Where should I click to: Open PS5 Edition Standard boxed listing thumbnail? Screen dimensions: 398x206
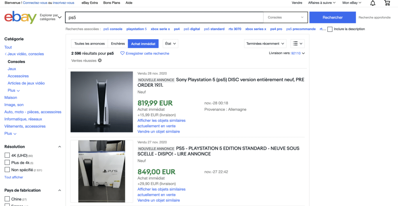[x=101, y=171]
